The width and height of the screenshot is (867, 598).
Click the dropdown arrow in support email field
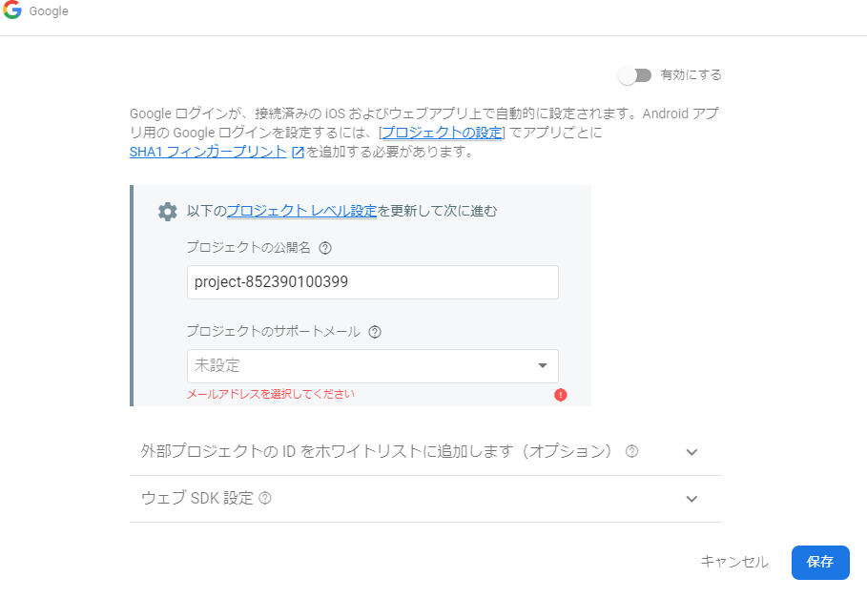(543, 366)
